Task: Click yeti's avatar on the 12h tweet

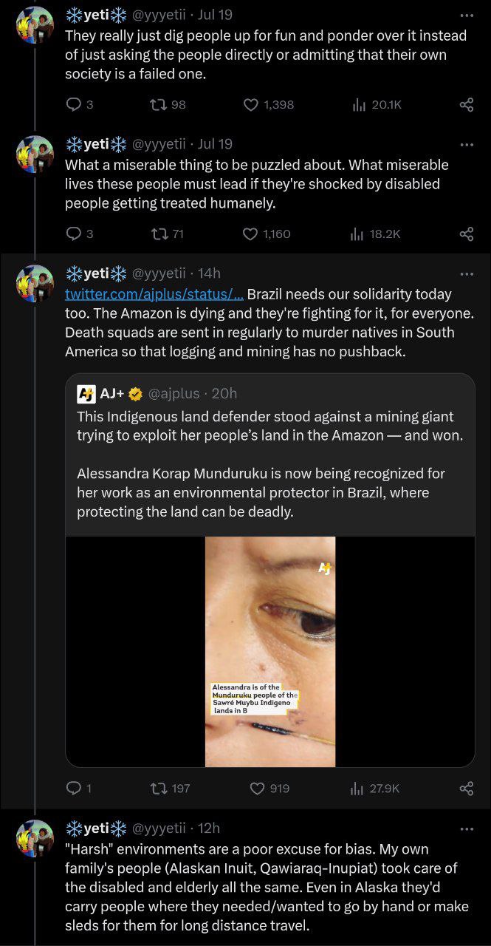Action: click(35, 839)
